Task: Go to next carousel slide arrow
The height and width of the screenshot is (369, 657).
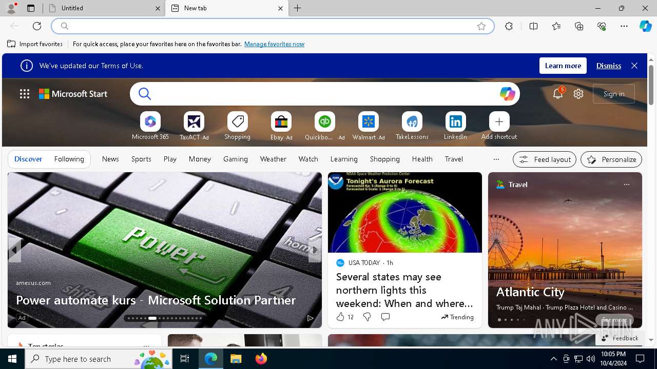Action: click(314, 250)
